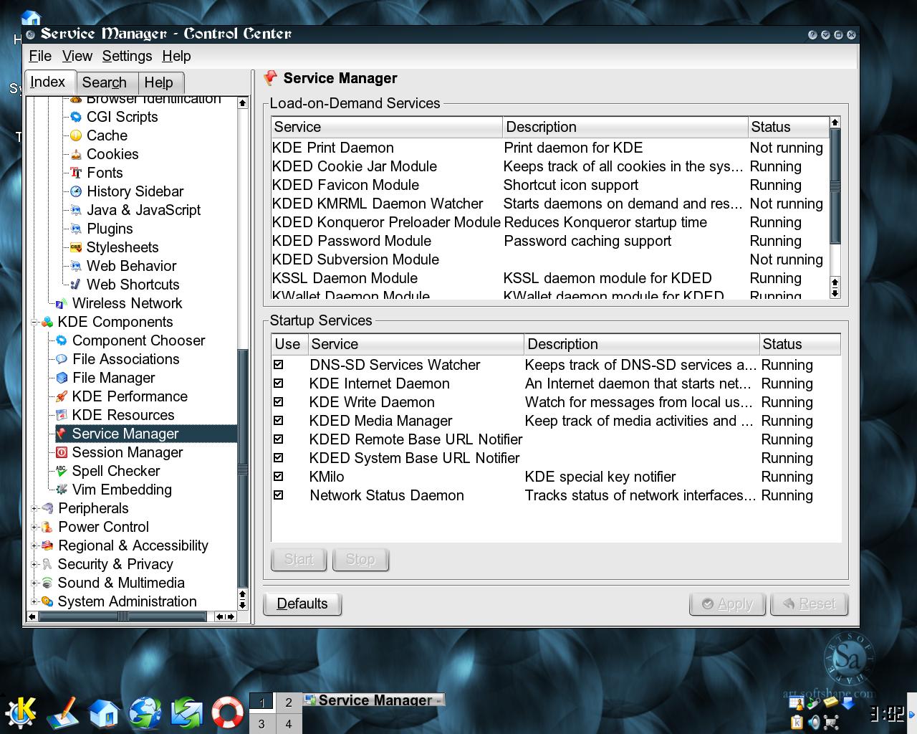
Task: Open the lifebuoy help icon in the panel
Action: point(228,712)
